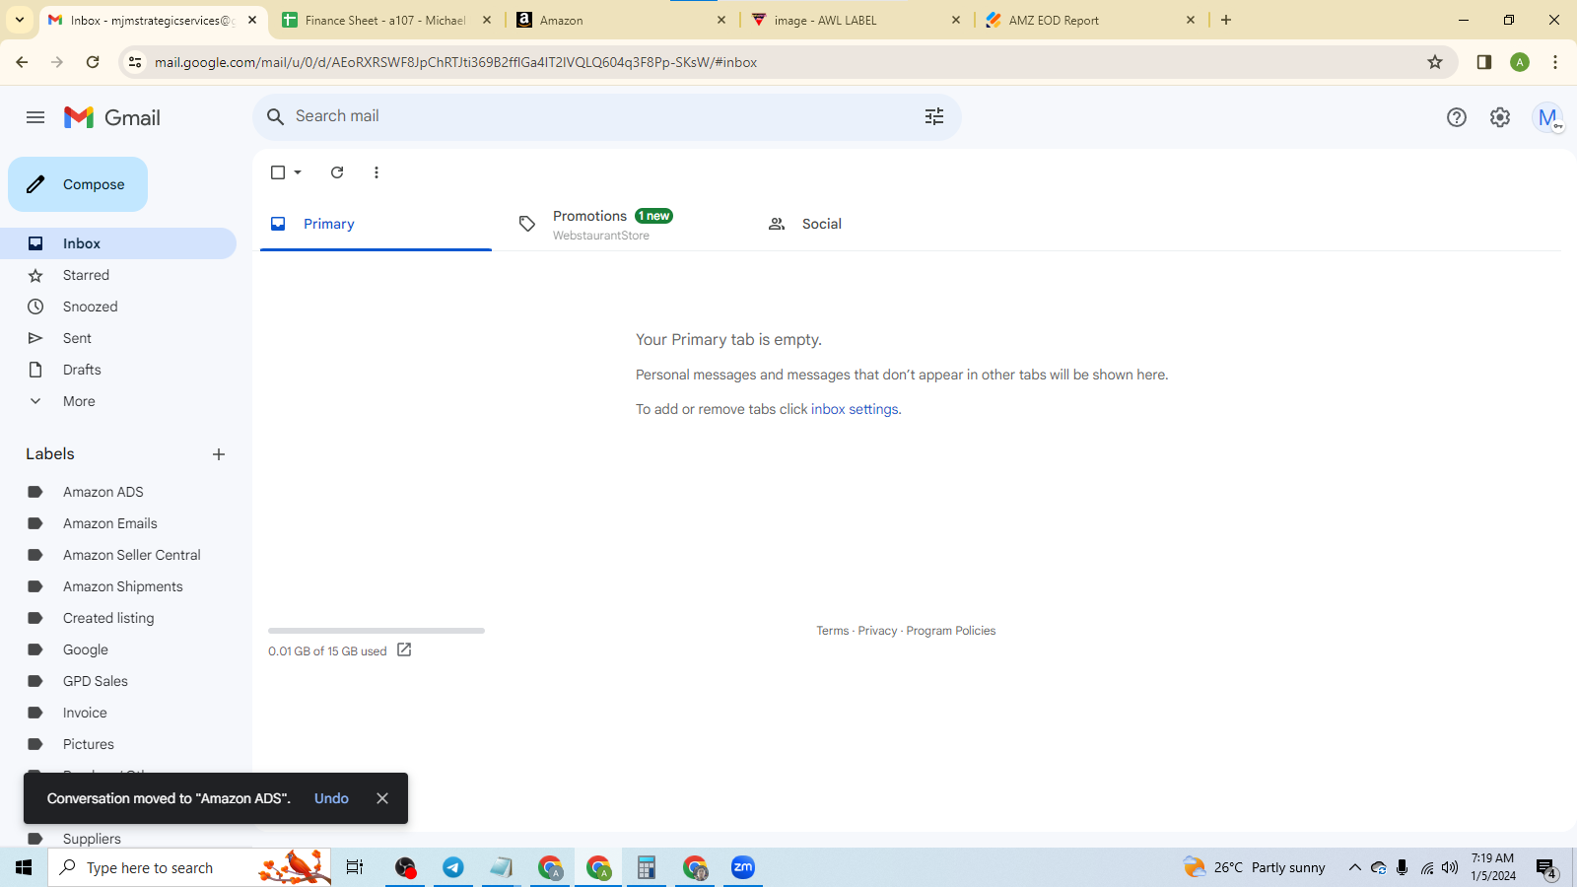The width and height of the screenshot is (1577, 887).
Task: Expand More folders list
Action: (118, 401)
